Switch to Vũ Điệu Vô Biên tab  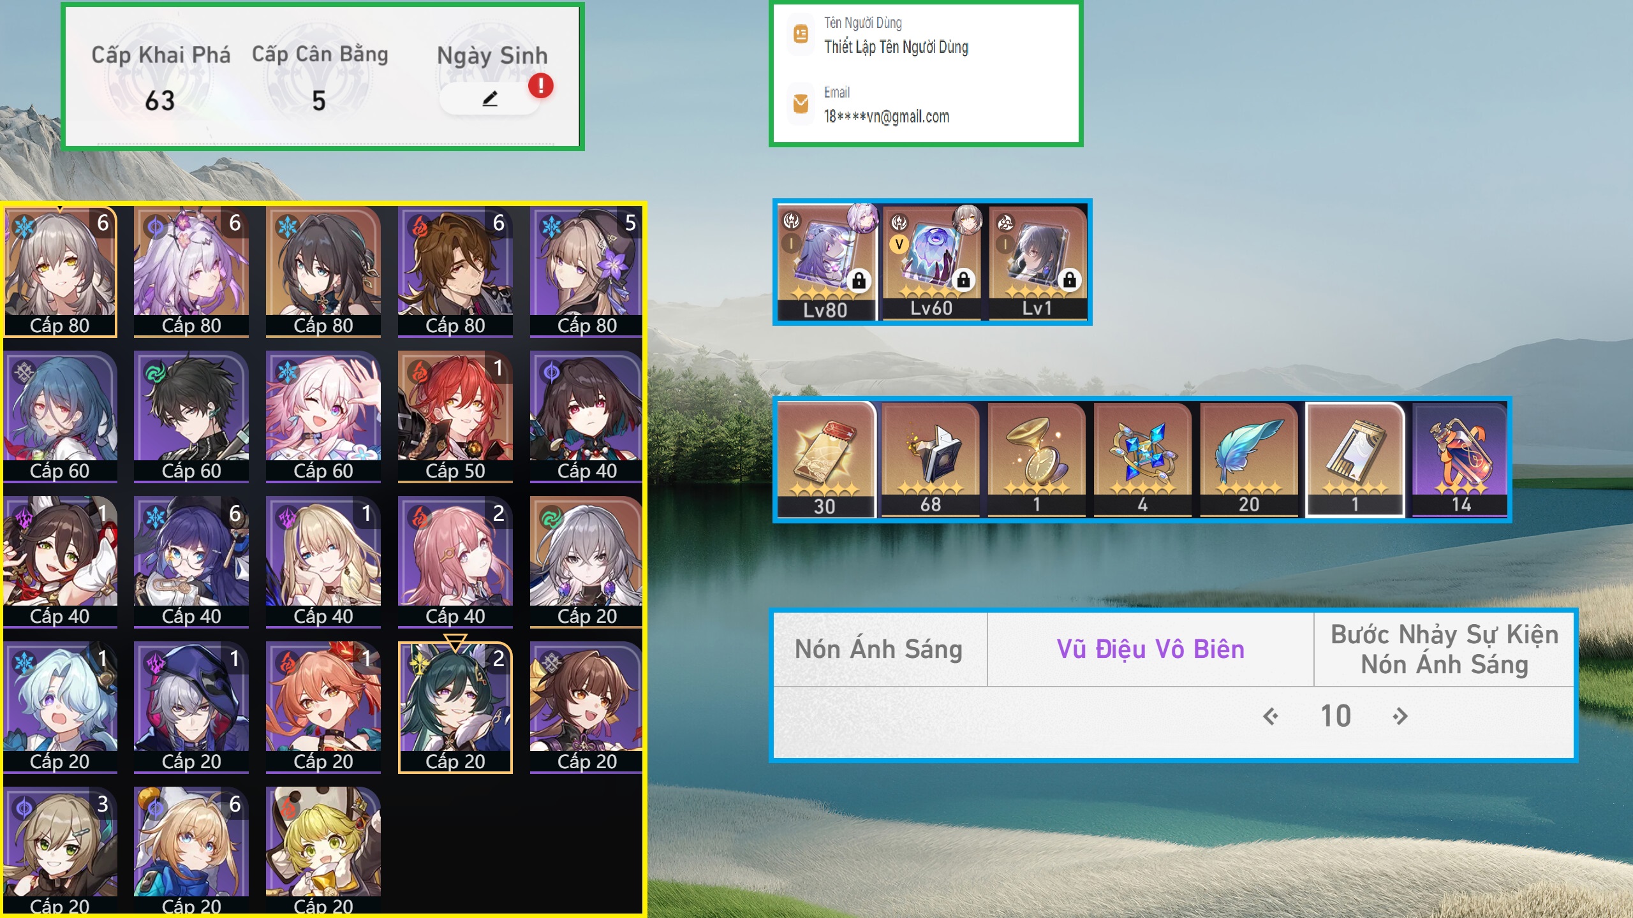1150,649
